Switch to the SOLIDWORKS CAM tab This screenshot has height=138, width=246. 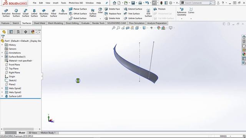(116, 23)
